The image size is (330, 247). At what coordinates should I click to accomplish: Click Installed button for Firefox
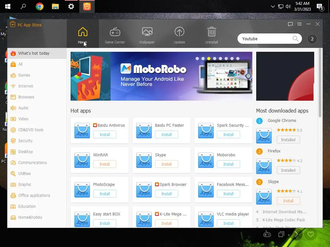click(288, 170)
